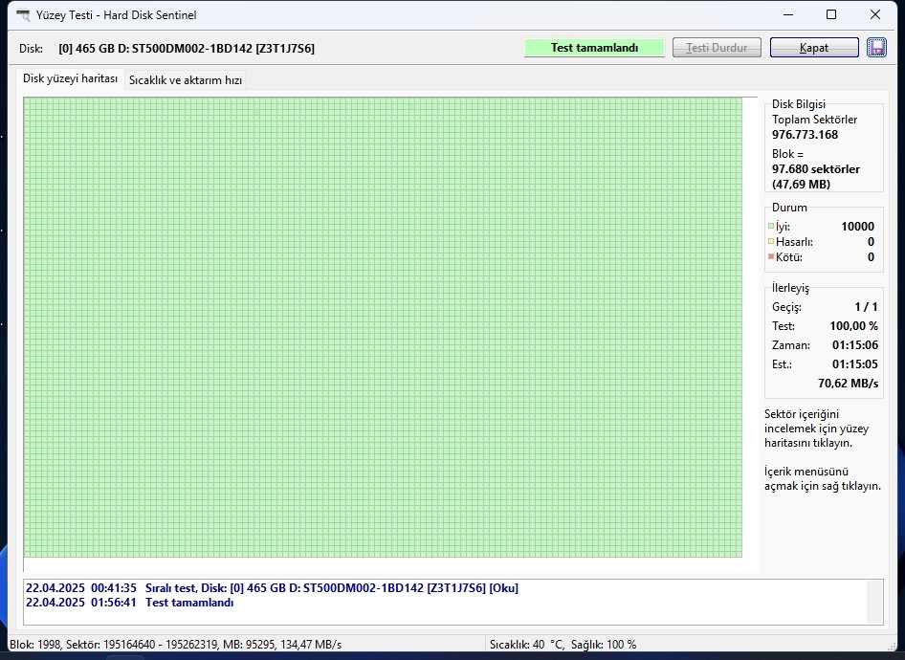The height and width of the screenshot is (660, 905).
Task: Click the Sektör içeriğini incelemek hint text
Action: pyautogui.click(x=816, y=429)
